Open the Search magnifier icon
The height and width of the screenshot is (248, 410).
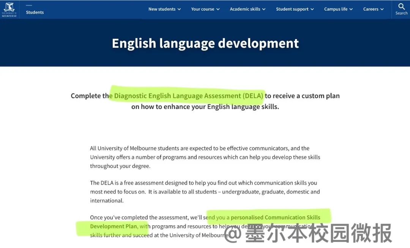[x=401, y=6]
